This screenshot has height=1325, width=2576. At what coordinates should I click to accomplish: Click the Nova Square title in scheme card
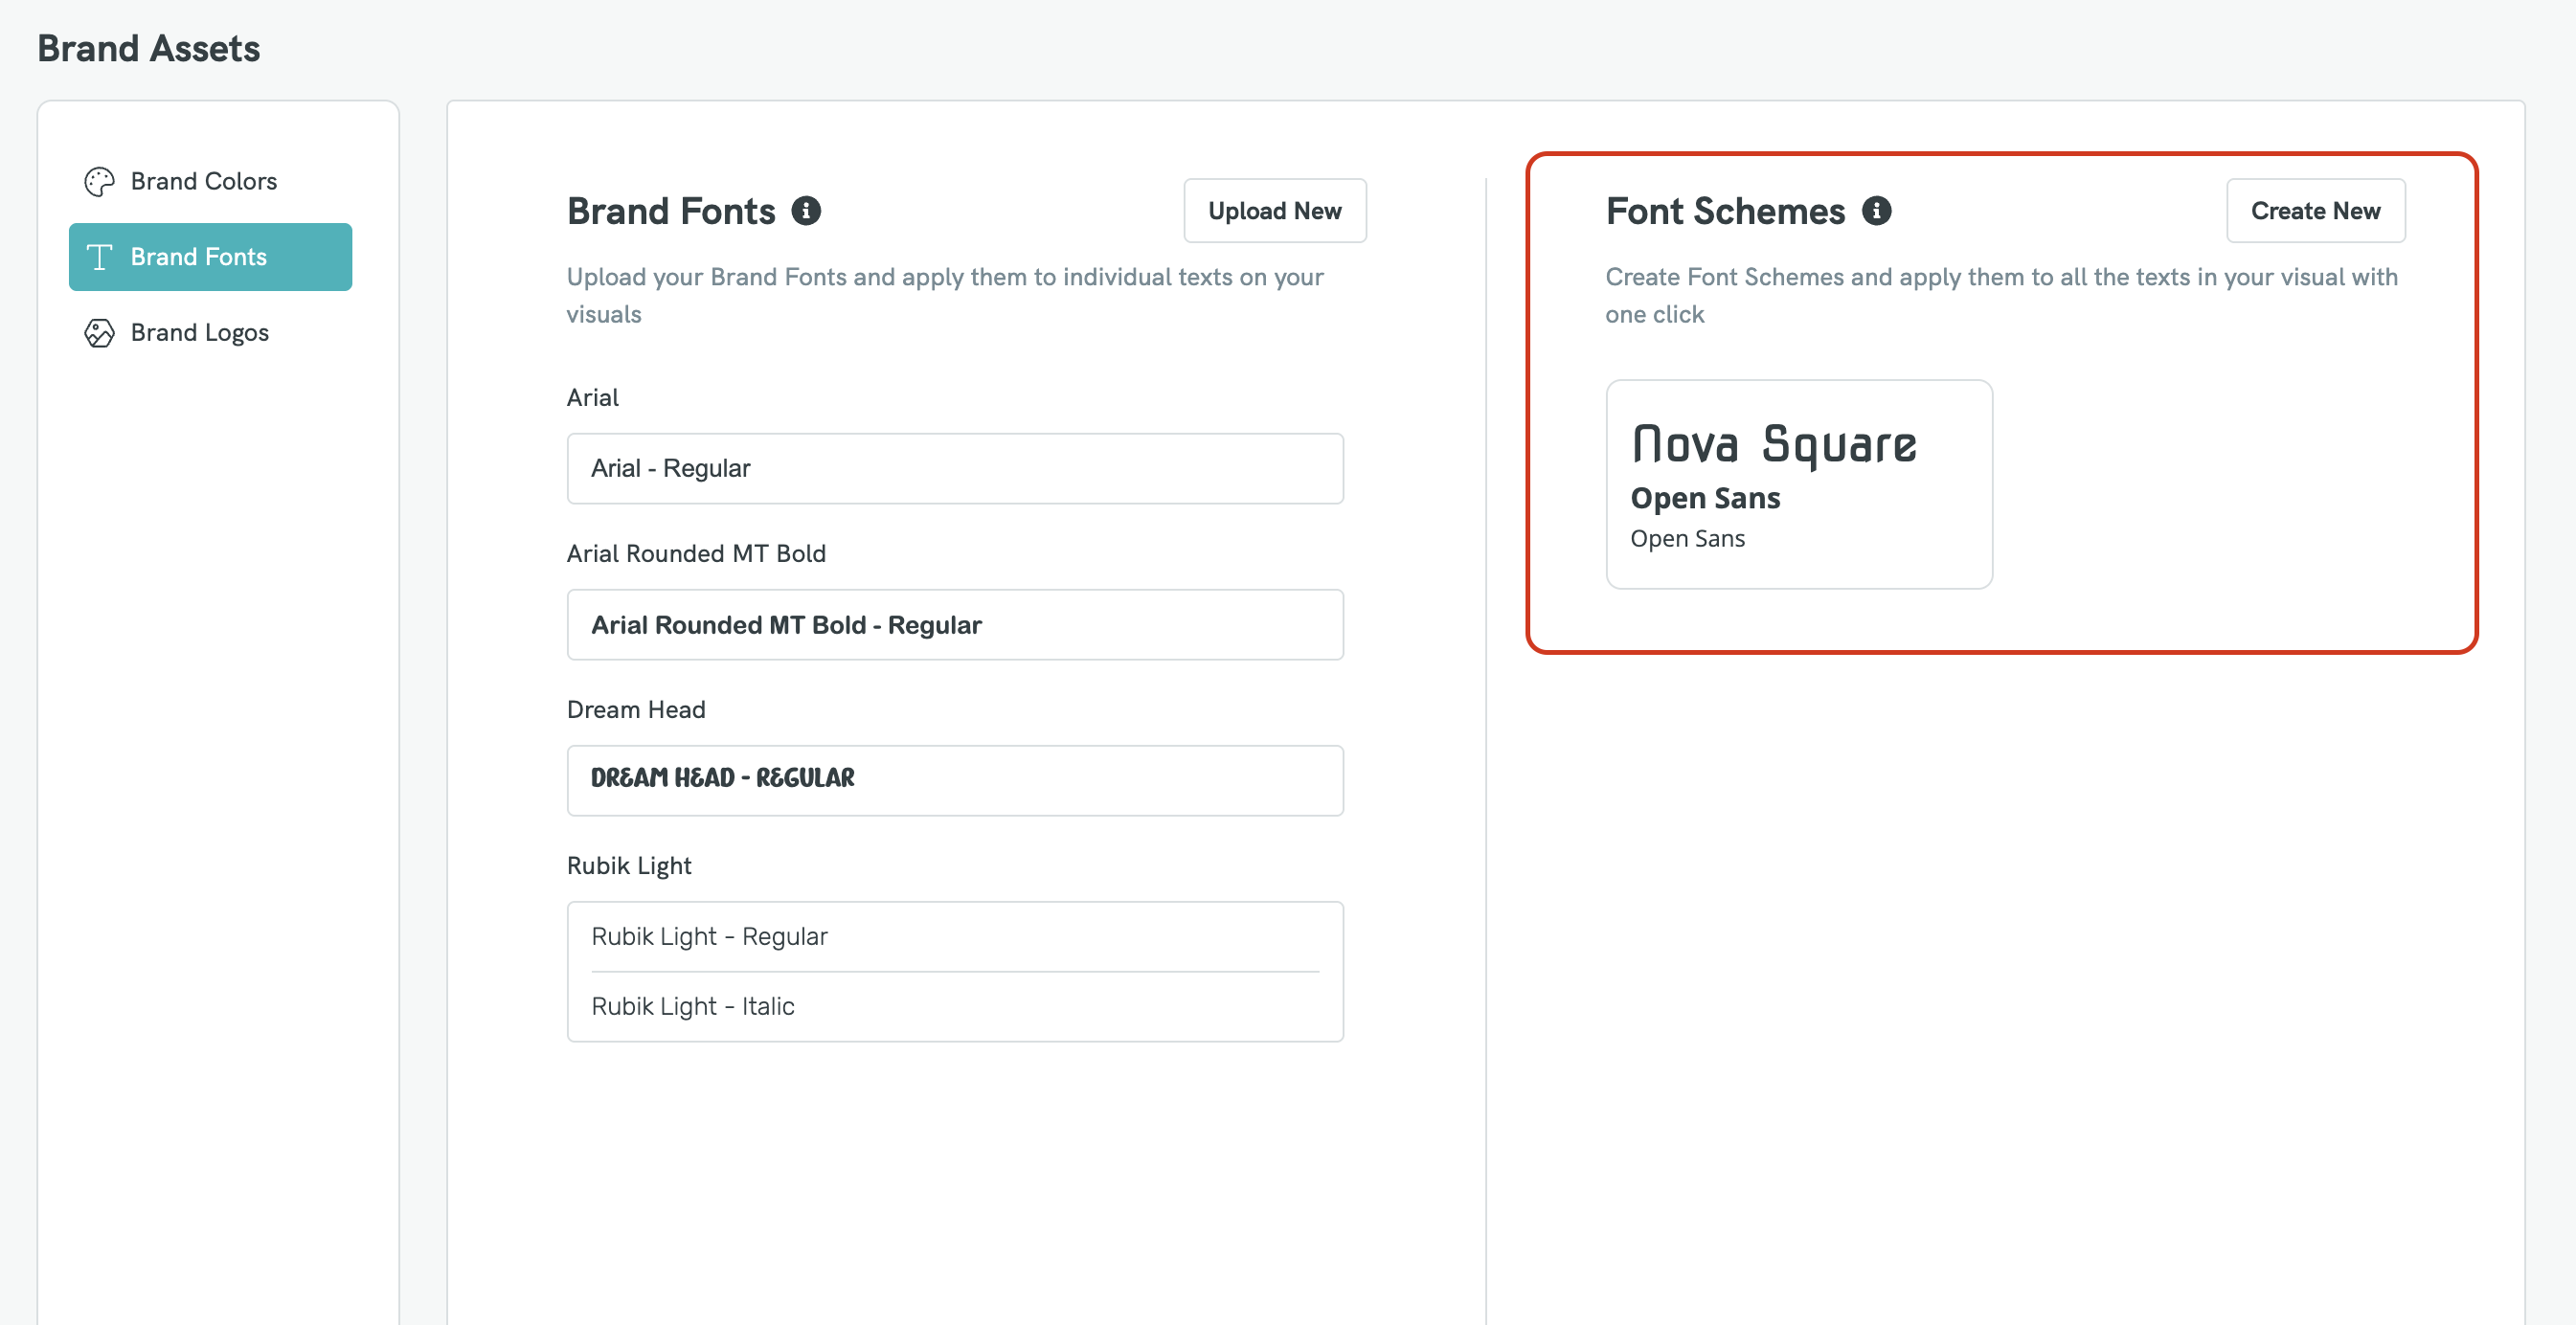pos(1774,444)
